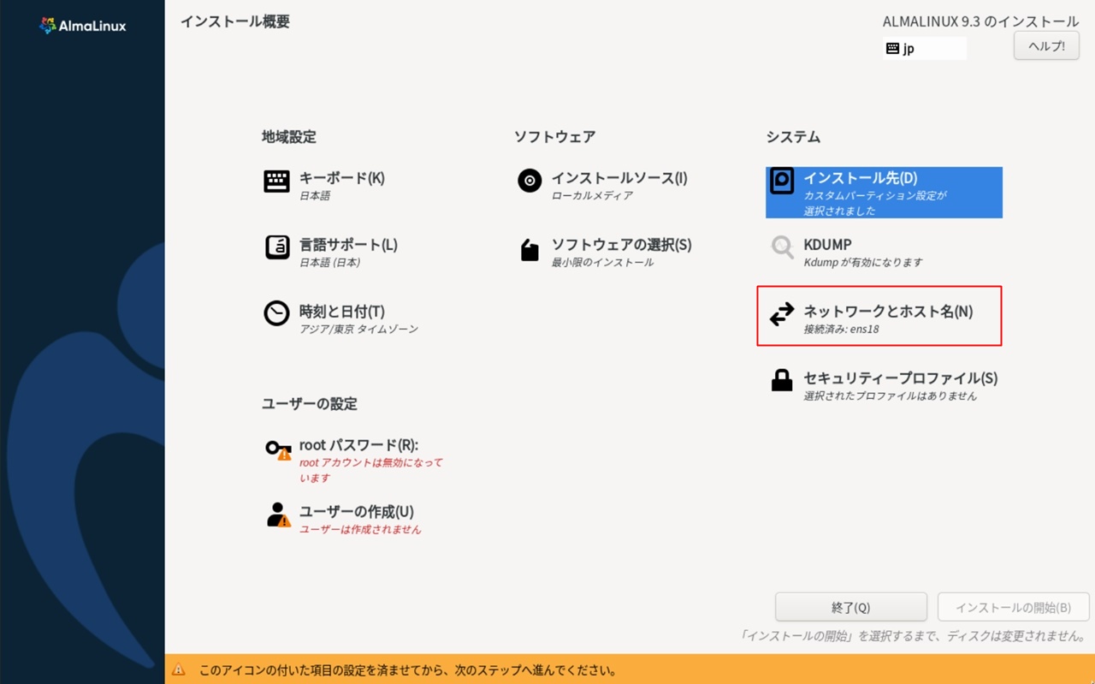Viewport: 1095px width, 684px height.
Task: Click the jp keyboard layout indicator
Action: point(924,49)
